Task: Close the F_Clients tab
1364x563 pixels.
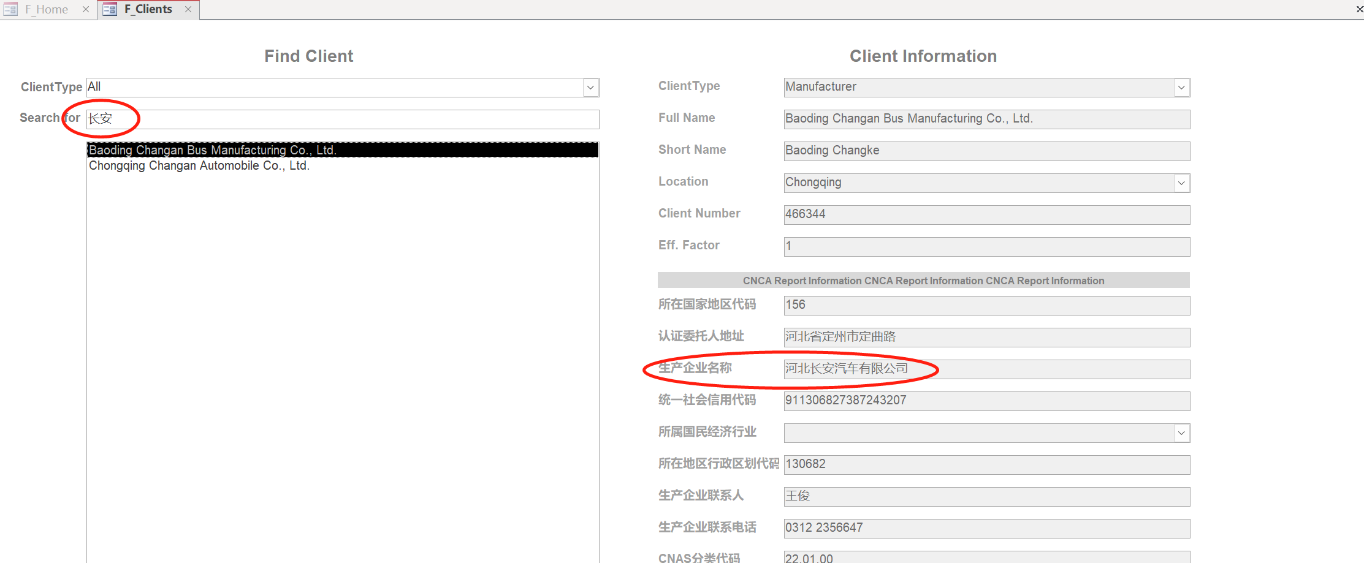Action: coord(188,9)
